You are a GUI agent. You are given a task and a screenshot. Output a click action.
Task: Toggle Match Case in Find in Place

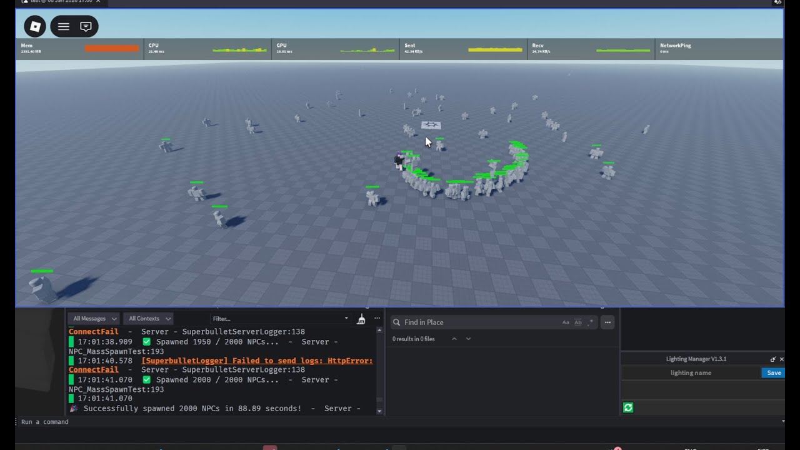click(566, 322)
